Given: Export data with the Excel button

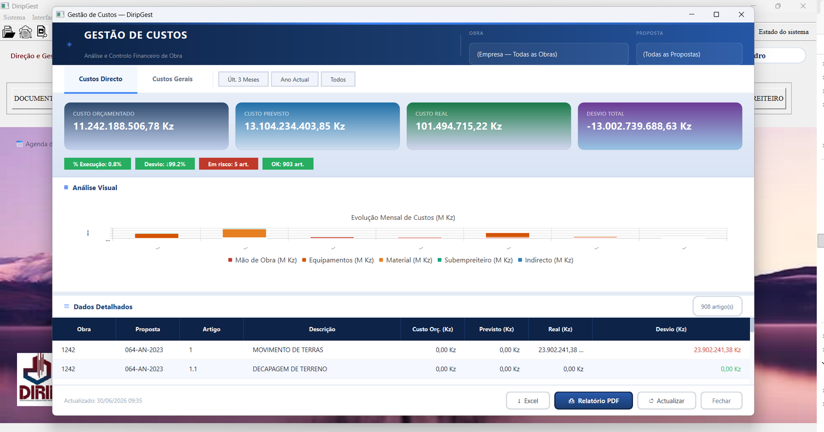Looking at the screenshot, I should (528, 401).
